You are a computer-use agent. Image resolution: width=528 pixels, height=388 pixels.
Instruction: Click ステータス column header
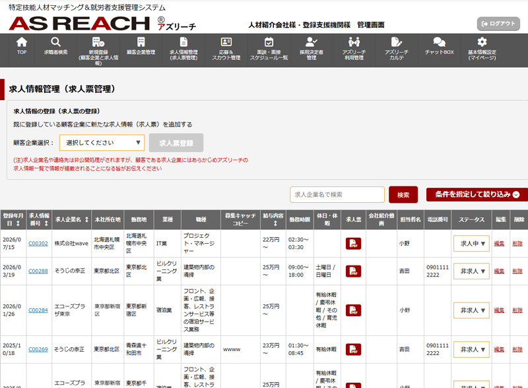pos(471,219)
